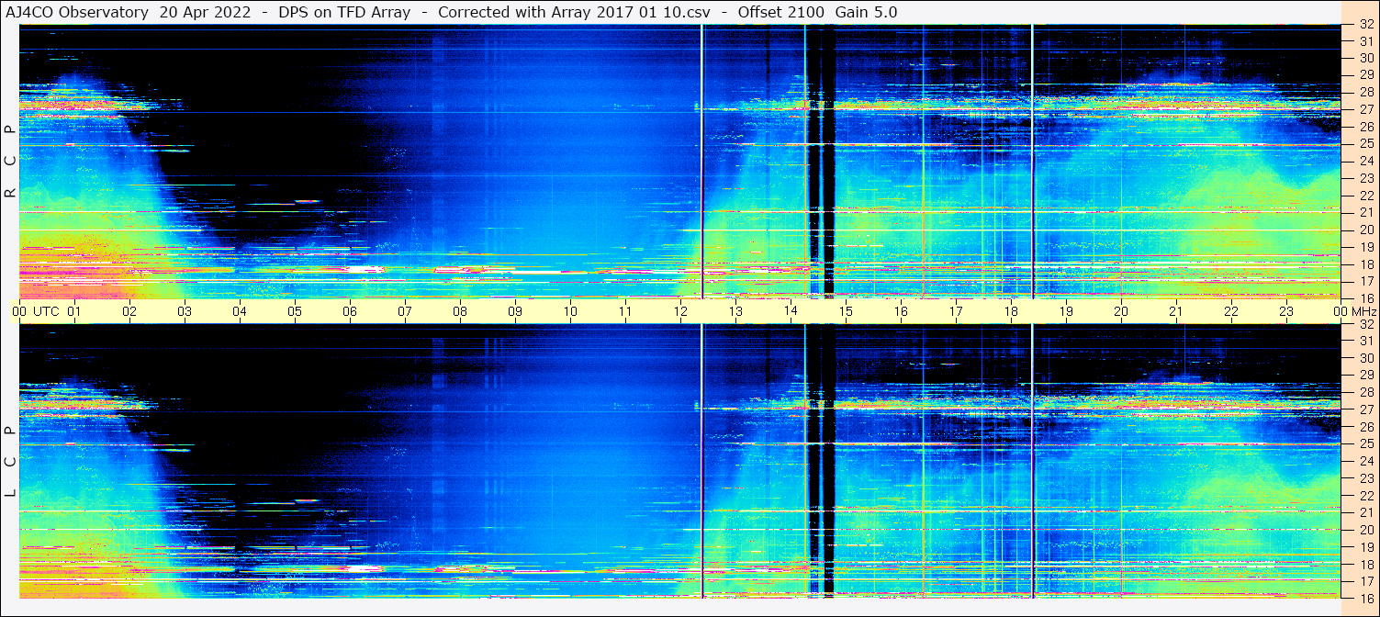Select hour marker 15 on the time axis
1380x617 pixels.
pyautogui.click(x=846, y=311)
